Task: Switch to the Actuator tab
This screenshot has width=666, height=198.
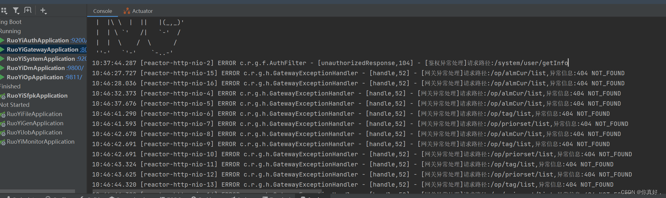Action: coord(138,11)
